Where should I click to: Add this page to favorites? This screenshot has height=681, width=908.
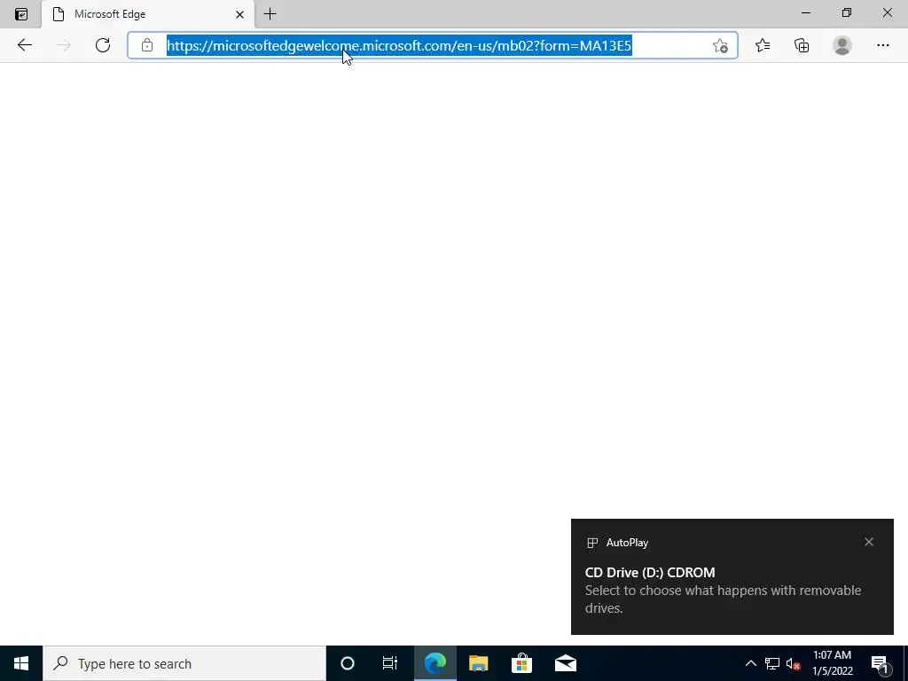pyautogui.click(x=720, y=46)
